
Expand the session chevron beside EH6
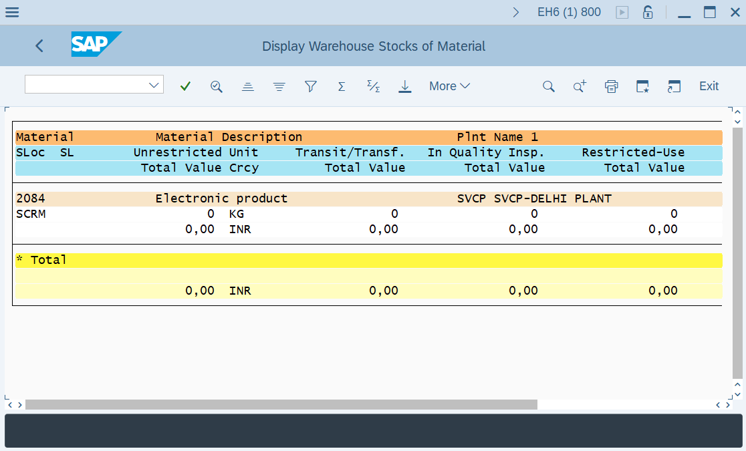(x=515, y=12)
